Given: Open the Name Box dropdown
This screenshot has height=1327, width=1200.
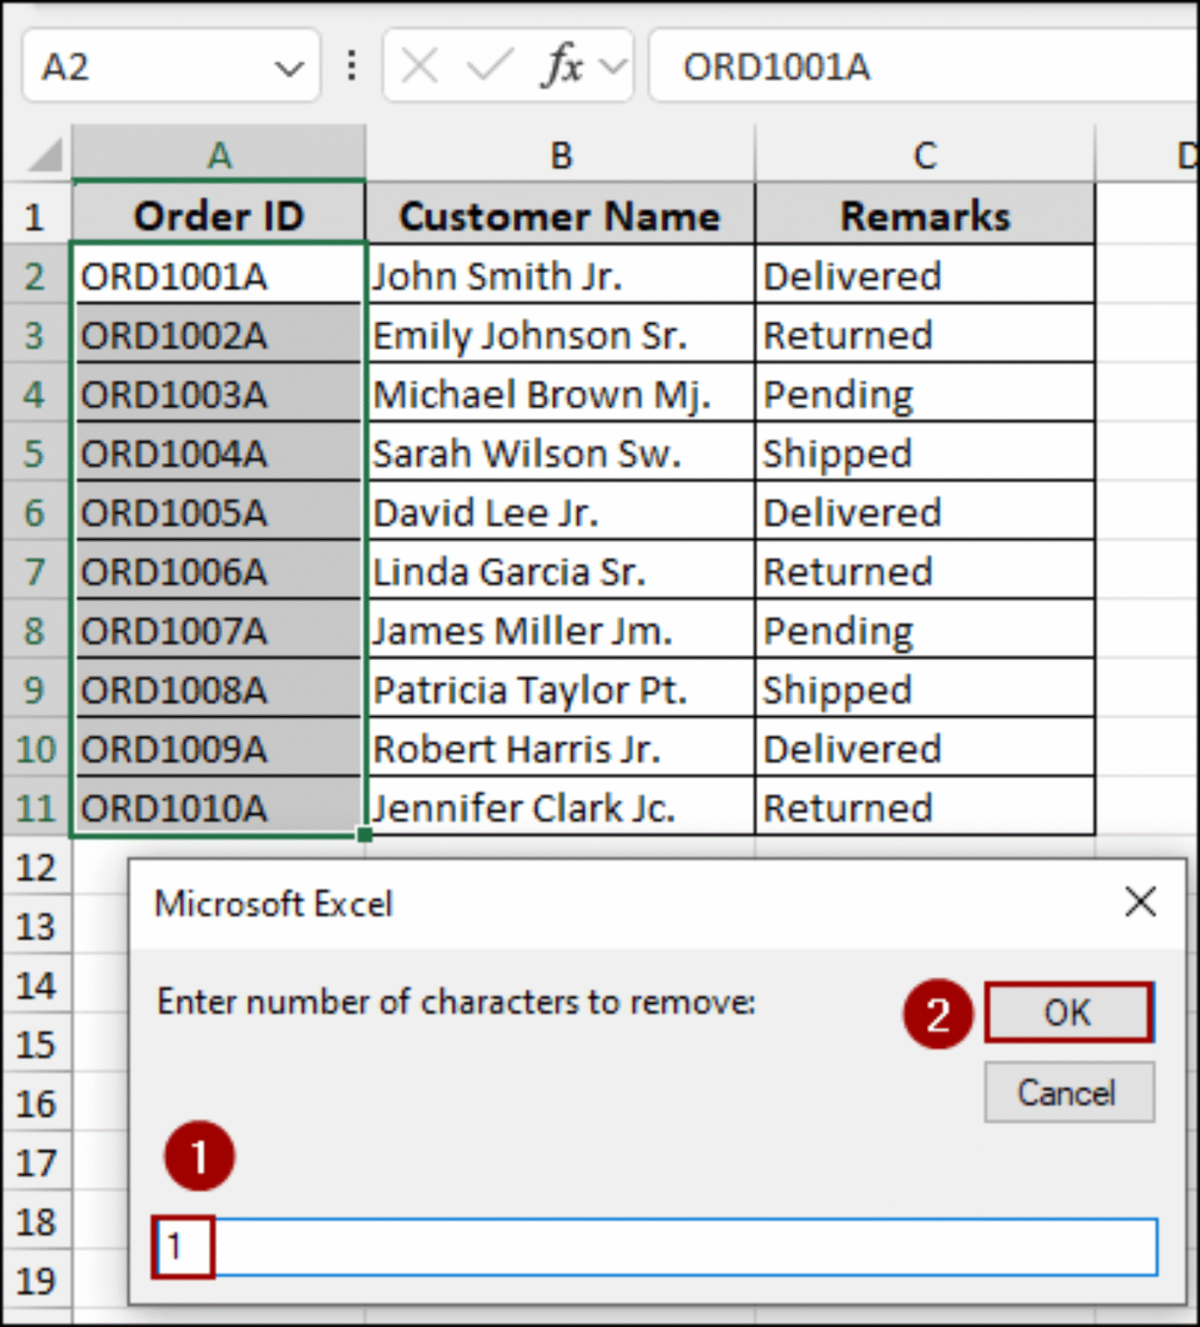Looking at the screenshot, I should [x=288, y=65].
